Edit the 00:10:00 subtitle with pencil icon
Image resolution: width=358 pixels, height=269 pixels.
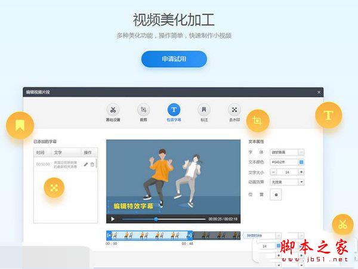click(86, 164)
